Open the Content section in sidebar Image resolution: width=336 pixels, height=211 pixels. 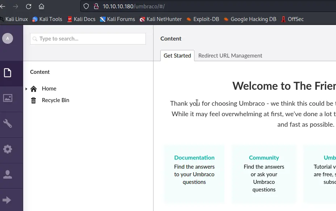click(8, 73)
